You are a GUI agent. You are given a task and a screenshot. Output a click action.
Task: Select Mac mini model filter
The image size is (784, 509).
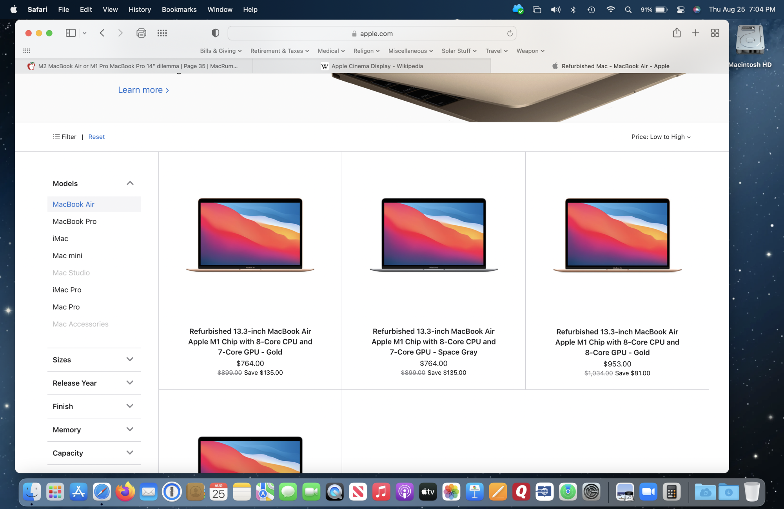coord(67,255)
